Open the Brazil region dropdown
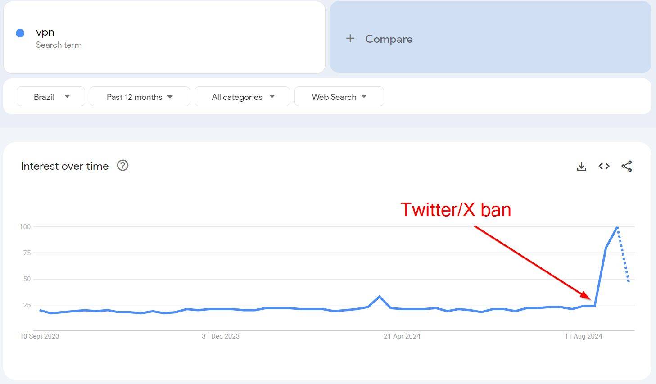 pyautogui.click(x=51, y=96)
